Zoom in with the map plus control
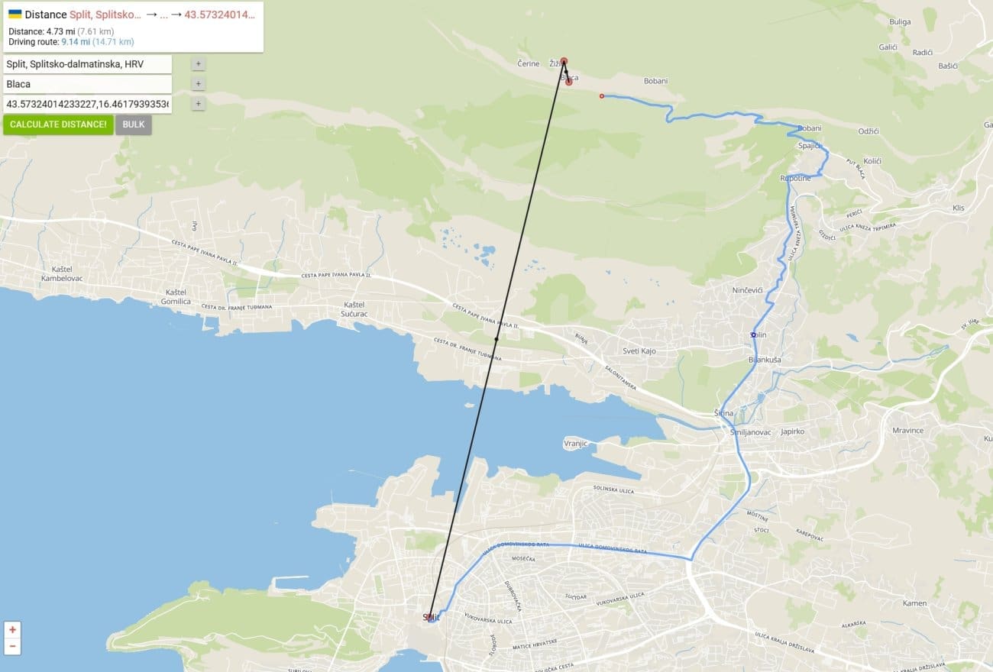 [x=13, y=630]
